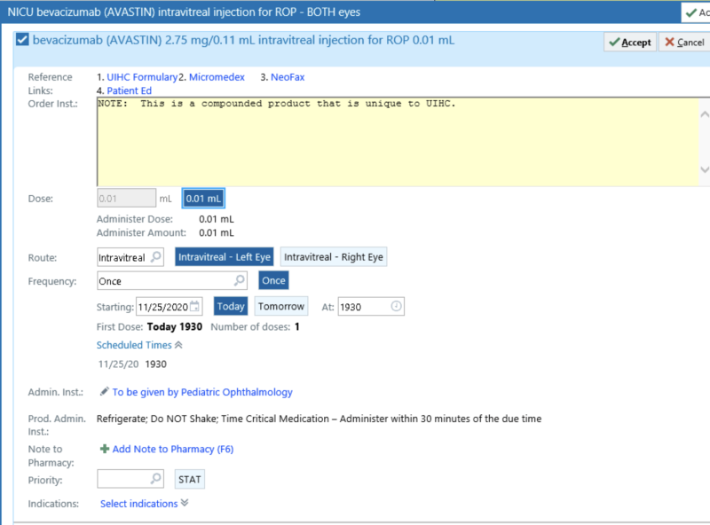Open the Patient Ed reference link
Screen dimensions: 710x525
click(129, 90)
